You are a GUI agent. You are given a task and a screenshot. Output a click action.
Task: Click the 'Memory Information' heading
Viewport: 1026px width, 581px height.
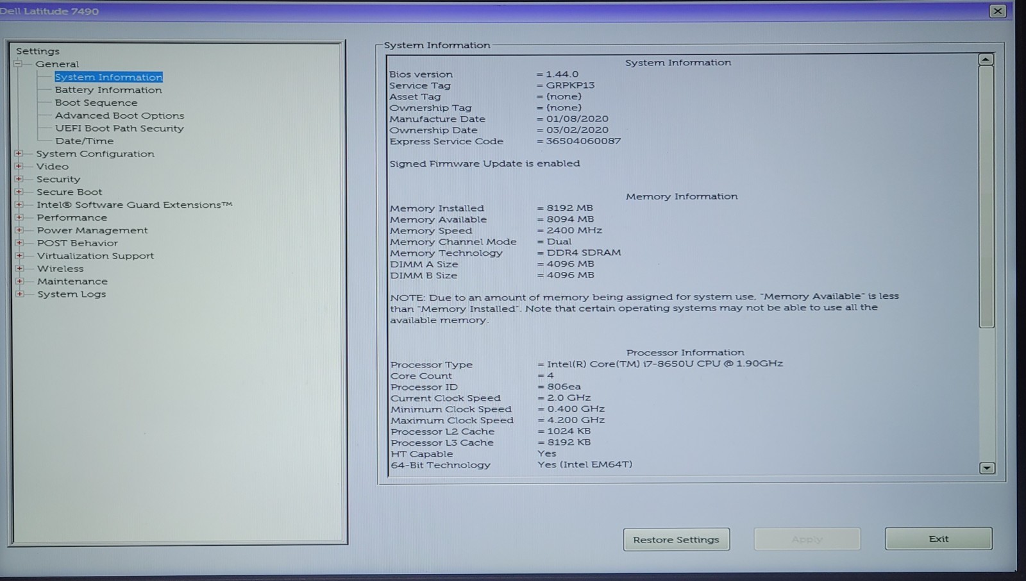click(682, 196)
